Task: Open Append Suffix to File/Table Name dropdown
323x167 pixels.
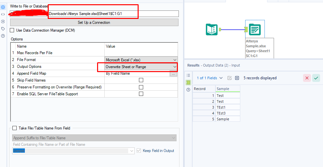Action: [x=94, y=138]
